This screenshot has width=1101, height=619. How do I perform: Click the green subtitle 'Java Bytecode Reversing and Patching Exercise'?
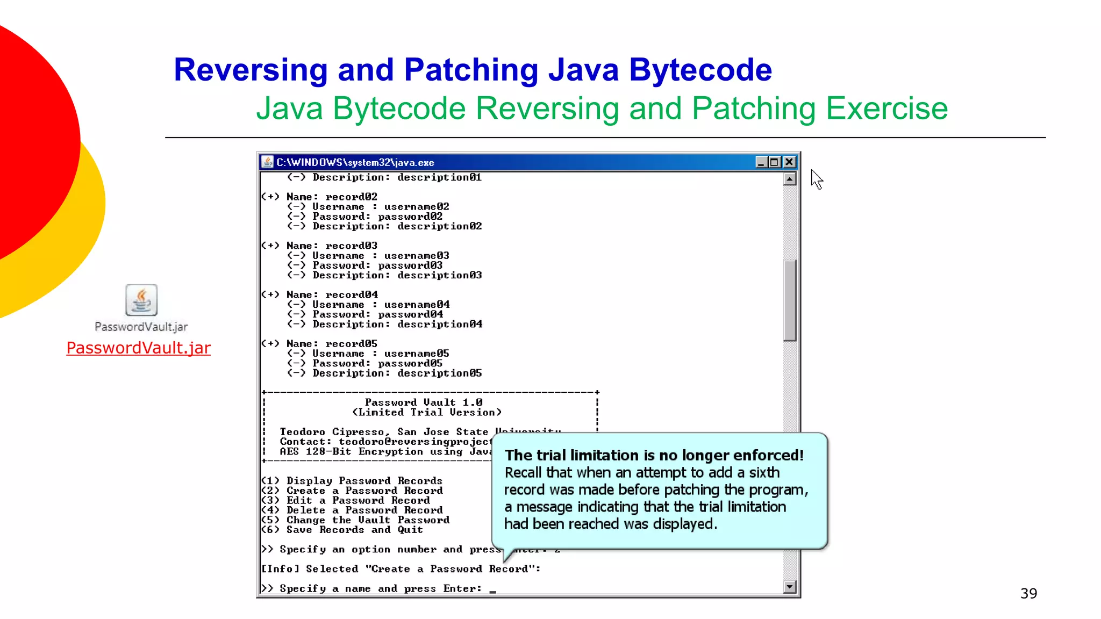point(602,109)
